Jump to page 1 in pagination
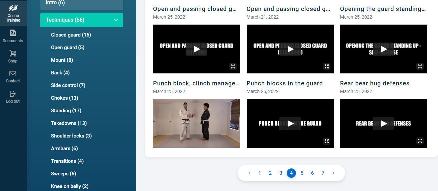The height and width of the screenshot is (191, 438). (260, 173)
